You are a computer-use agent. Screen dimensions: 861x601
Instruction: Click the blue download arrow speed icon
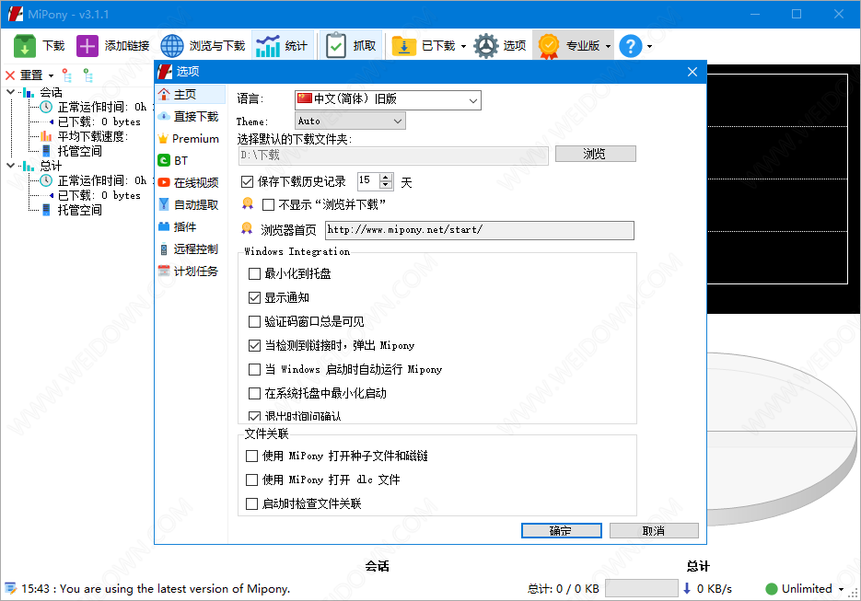click(x=687, y=588)
